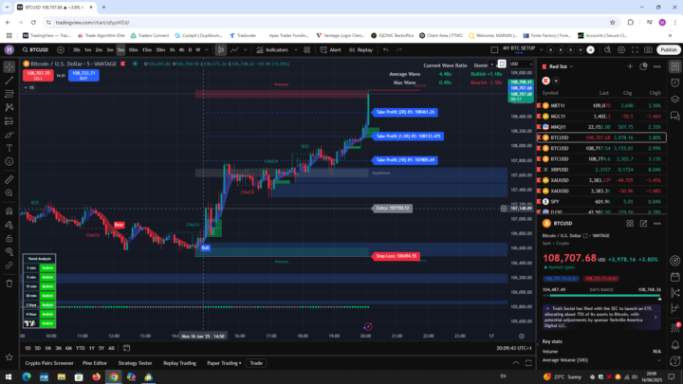Open quick search icon in top toolbar
This screenshot has height=384, width=683.
point(608,50)
